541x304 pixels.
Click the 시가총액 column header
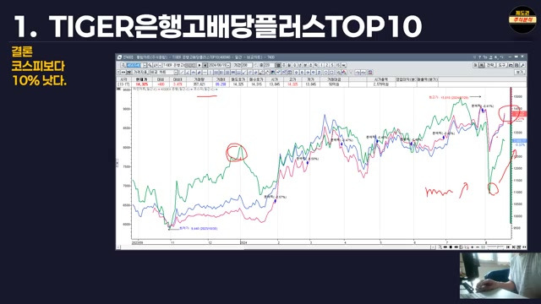click(x=381, y=79)
